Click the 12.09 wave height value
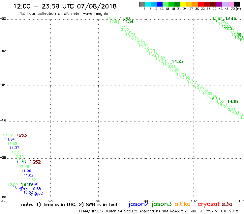The image size is (244, 214). 13,185
